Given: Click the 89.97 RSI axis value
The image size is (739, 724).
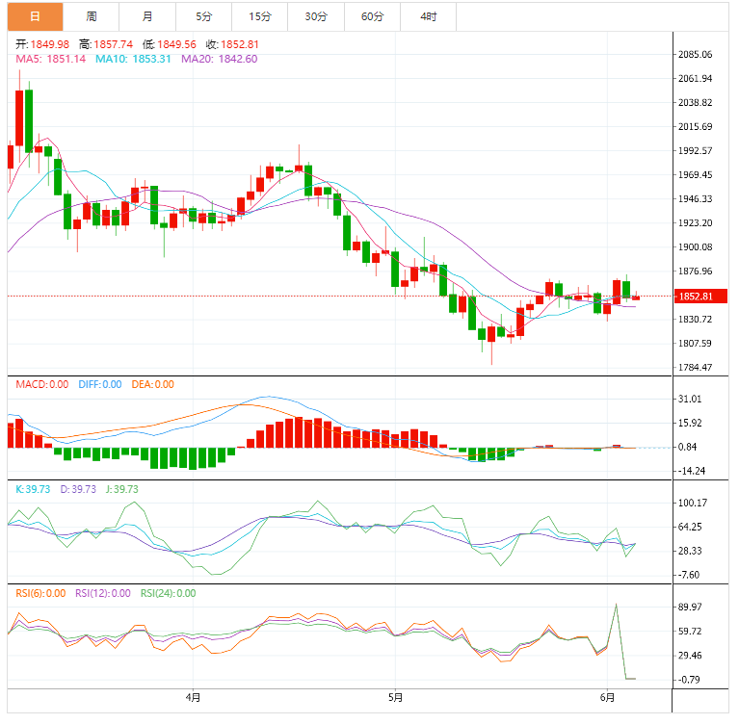Looking at the screenshot, I should tap(690, 608).
